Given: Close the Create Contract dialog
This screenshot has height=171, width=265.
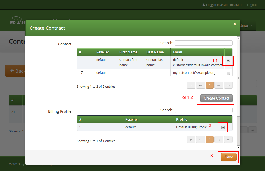Looking at the screenshot, I should (x=235, y=24).
